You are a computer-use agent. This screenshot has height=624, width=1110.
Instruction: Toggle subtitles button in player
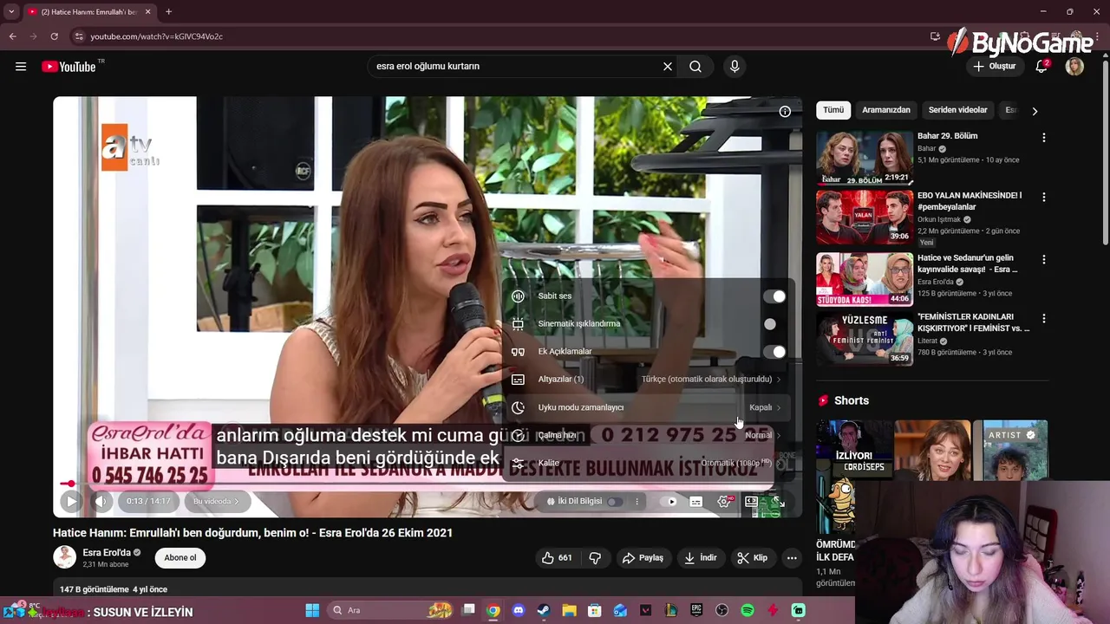pos(695,501)
